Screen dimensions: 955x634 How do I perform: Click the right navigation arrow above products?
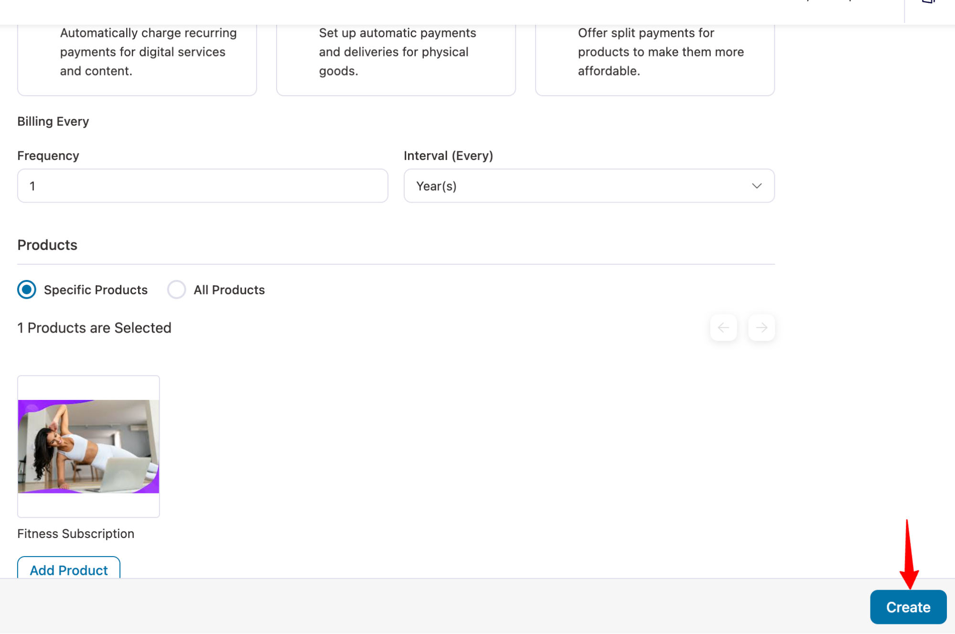click(761, 328)
